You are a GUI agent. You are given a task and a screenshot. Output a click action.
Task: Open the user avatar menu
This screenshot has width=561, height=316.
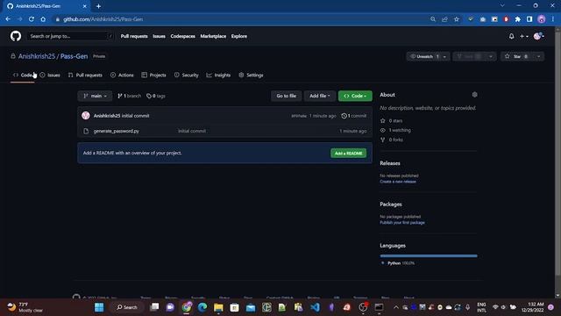(538, 36)
